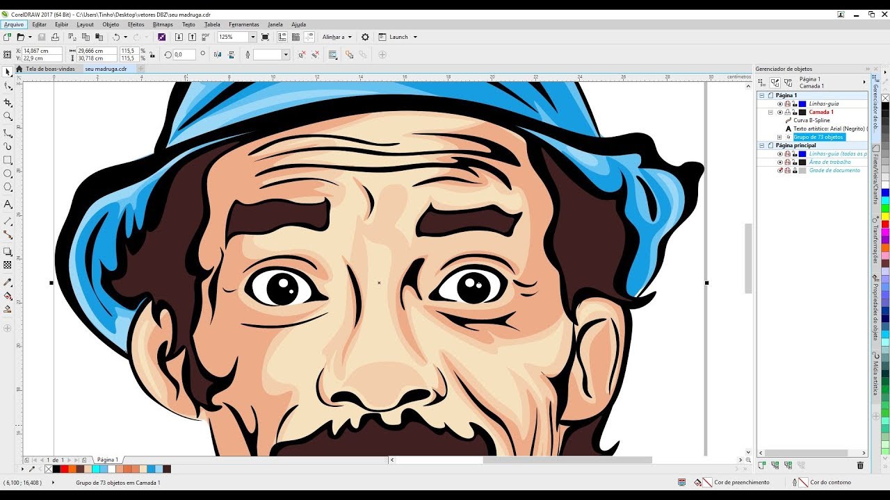Collapse the Página 1 tree node
Viewport: 890px width, 500px height.
(x=762, y=95)
